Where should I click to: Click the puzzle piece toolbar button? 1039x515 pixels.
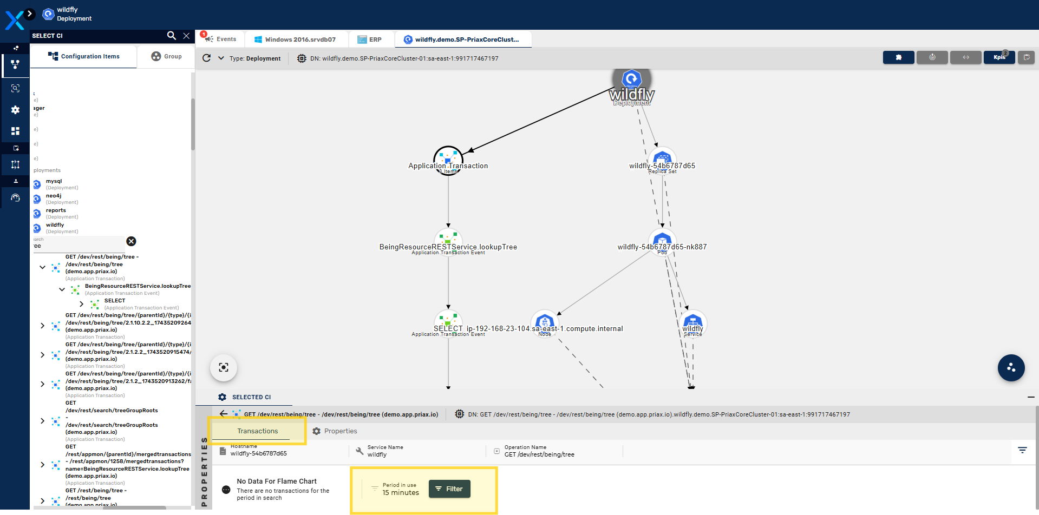click(x=898, y=57)
